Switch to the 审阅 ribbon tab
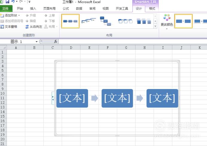Screen dimensions: 207x146 point(92,9)
